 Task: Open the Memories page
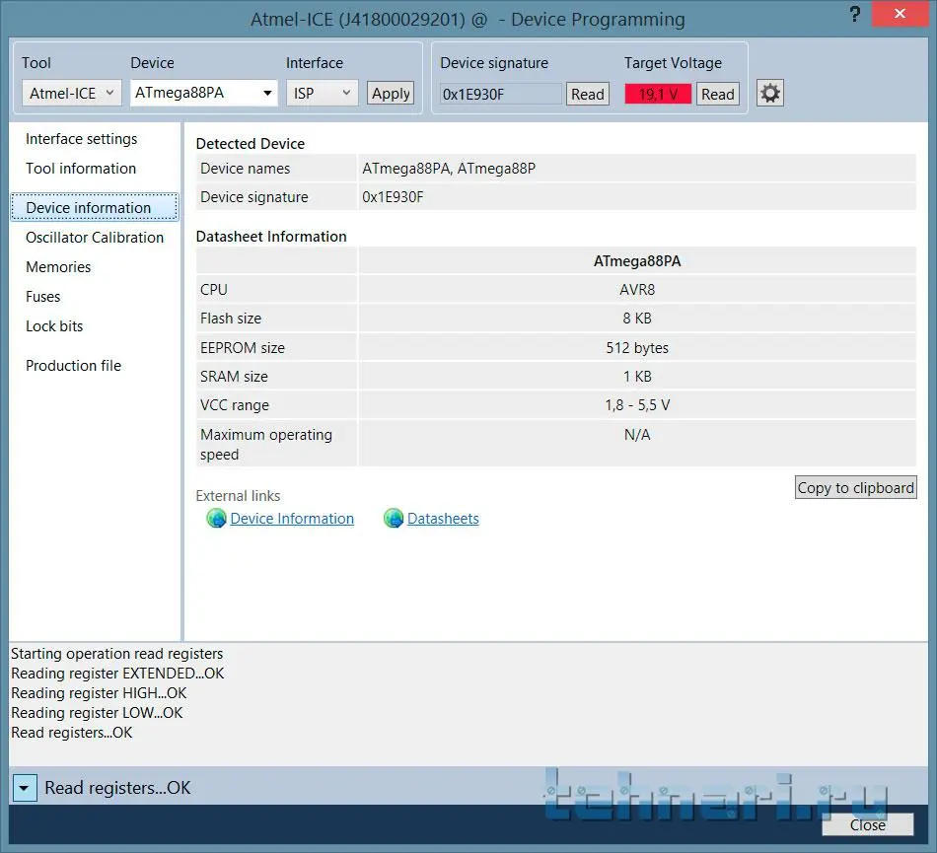[58, 267]
